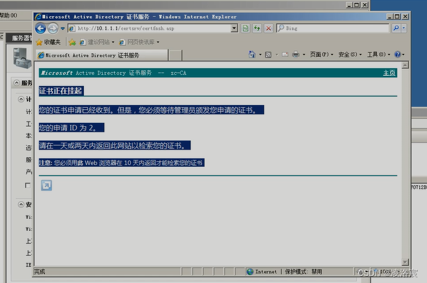Click the IE forward arrow button
The width and height of the screenshot is (427, 283).
point(53,28)
